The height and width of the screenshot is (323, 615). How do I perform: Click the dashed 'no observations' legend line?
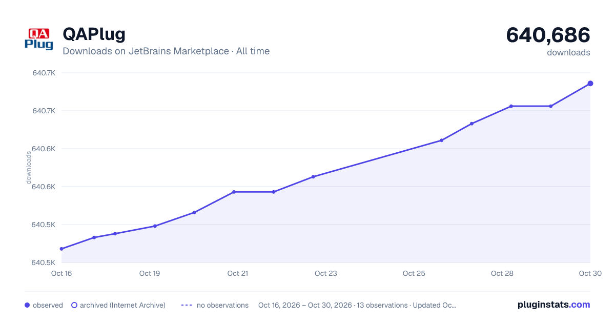point(187,305)
